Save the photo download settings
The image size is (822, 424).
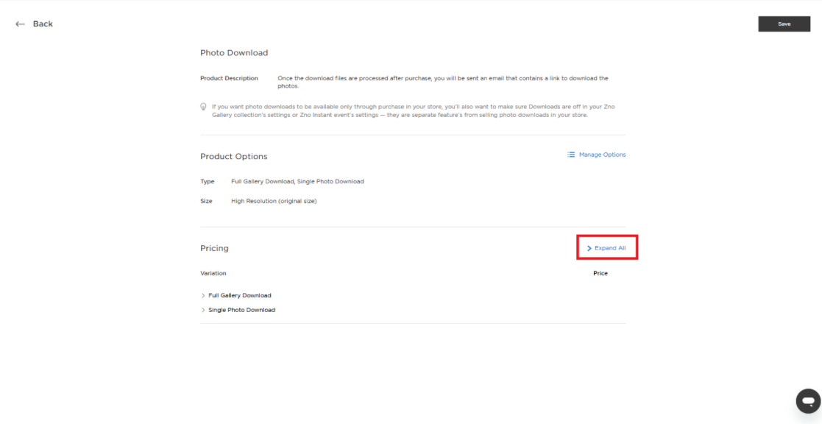(x=784, y=24)
